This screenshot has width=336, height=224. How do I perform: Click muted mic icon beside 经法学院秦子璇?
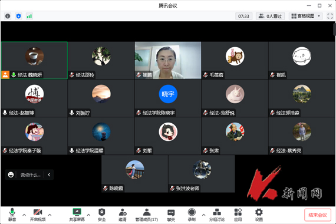tap(5, 150)
